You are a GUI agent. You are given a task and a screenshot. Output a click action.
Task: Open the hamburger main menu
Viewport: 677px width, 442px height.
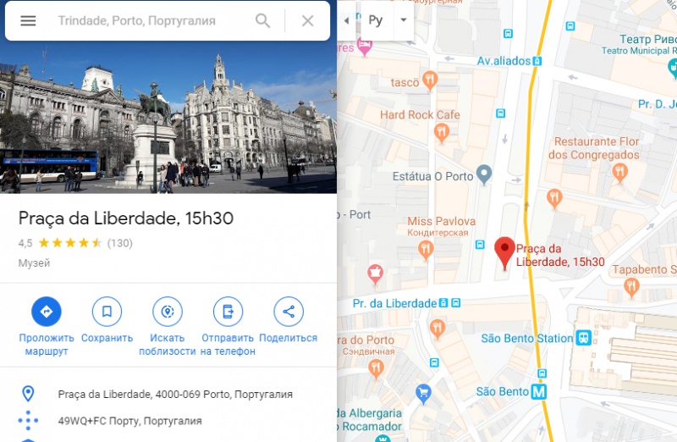pyautogui.click(x=28, y=20)
